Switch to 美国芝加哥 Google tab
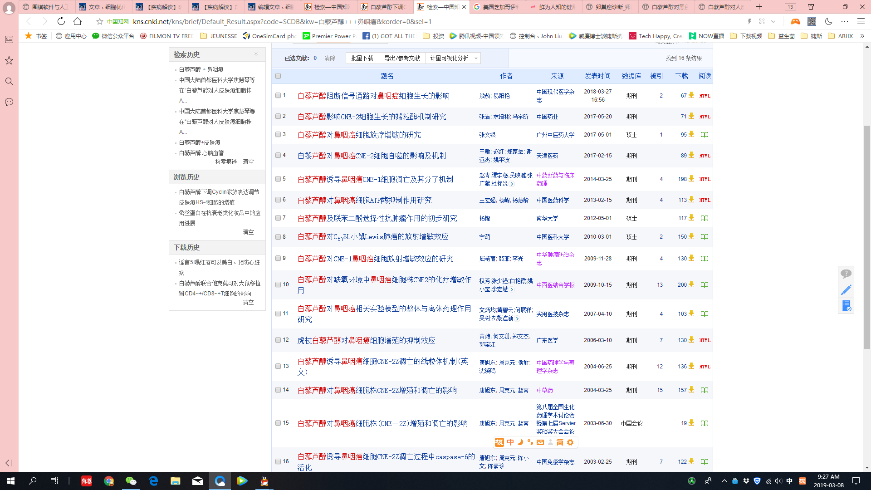Image resolution: width=871 pixels, height=490 pixels. (x=497, y=7)
